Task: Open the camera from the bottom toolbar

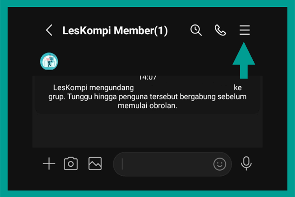Action: [x=71, y=164]
